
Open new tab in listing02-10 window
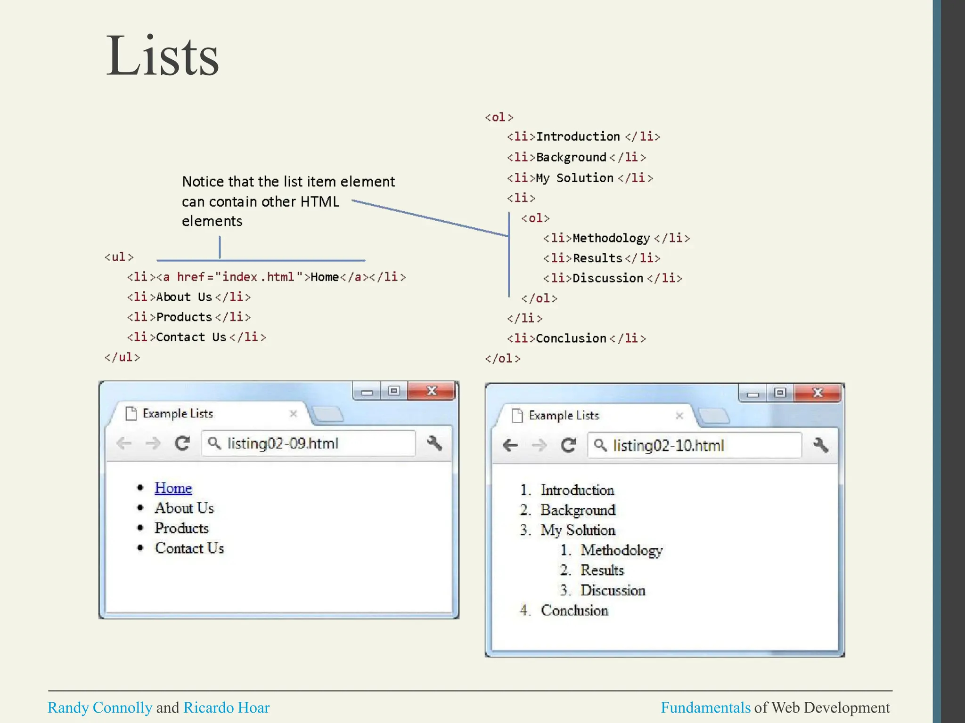click(x=714, y=416)
